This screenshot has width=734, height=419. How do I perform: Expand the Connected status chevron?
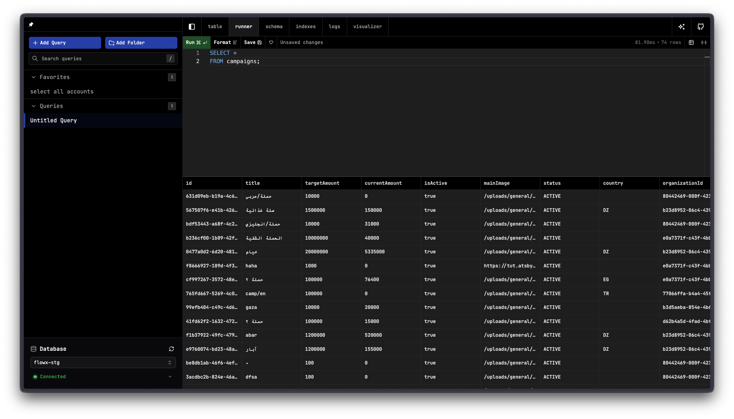(x=170, y=377)
